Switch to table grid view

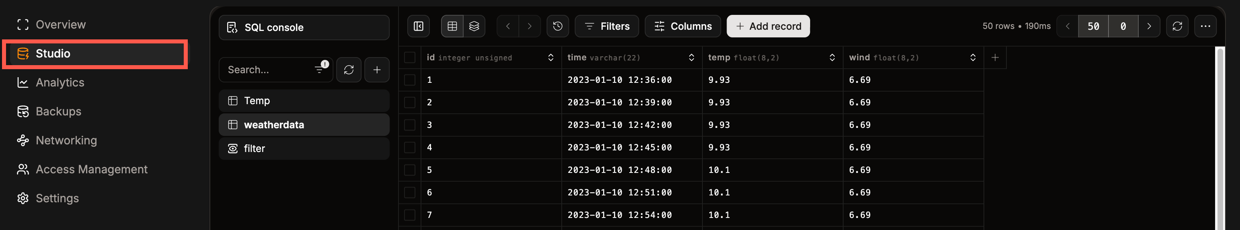click(452, 26)
